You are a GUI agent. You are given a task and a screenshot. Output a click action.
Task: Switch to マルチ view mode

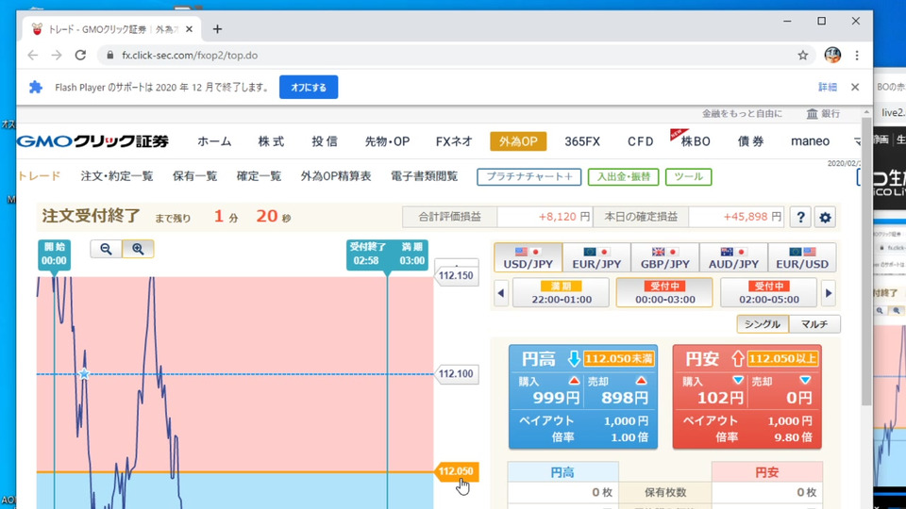[x=814, y=324]
